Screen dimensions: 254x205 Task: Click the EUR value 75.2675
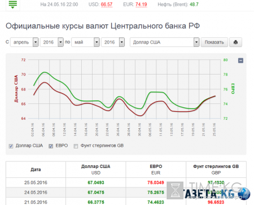click(156, 193)
